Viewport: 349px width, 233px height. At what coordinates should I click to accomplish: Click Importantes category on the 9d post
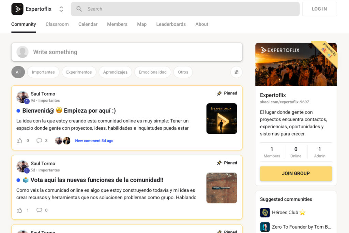49,100
